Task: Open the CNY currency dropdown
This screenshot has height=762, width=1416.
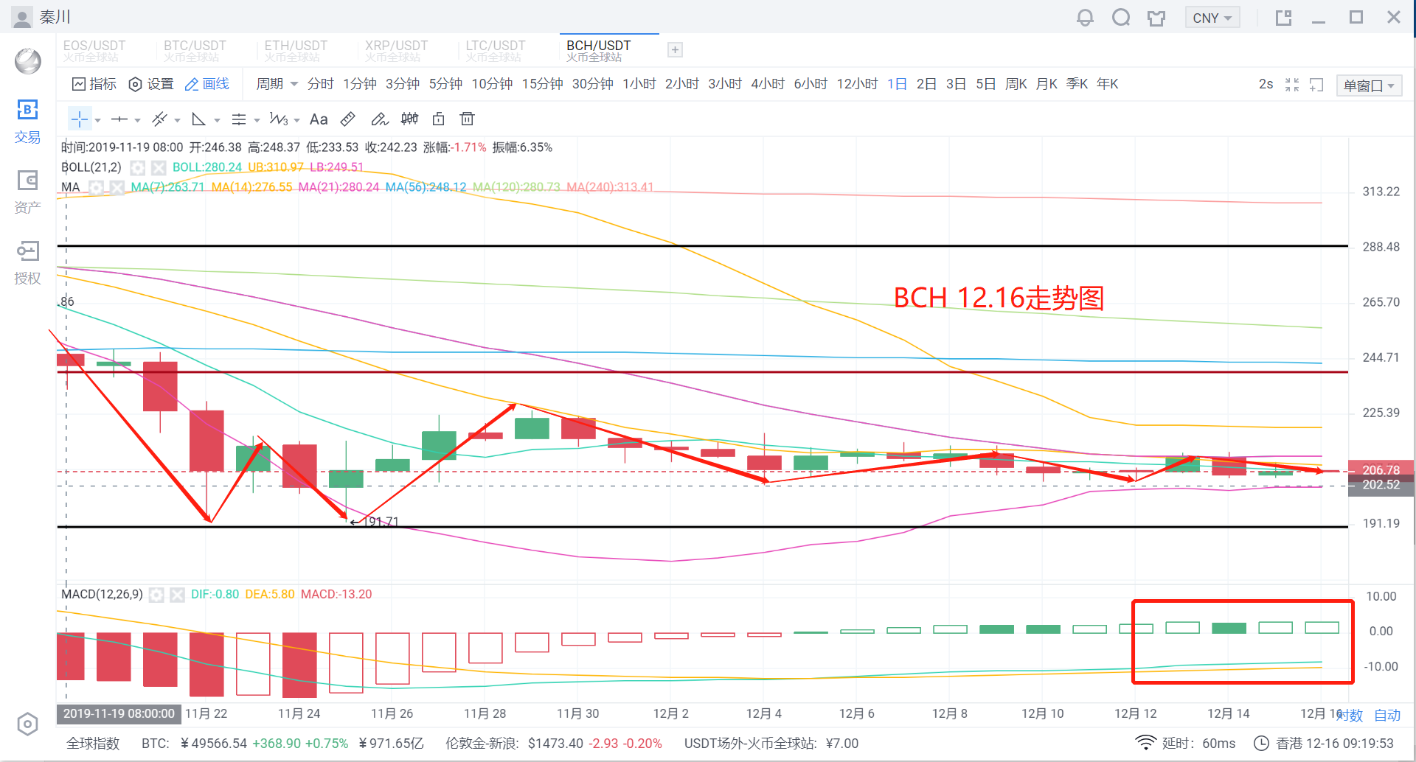Action: point(1212,18)
